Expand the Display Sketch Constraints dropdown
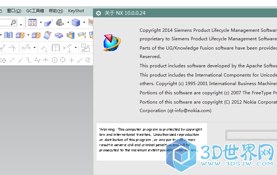Screen dimensions: 277x175 76,48
